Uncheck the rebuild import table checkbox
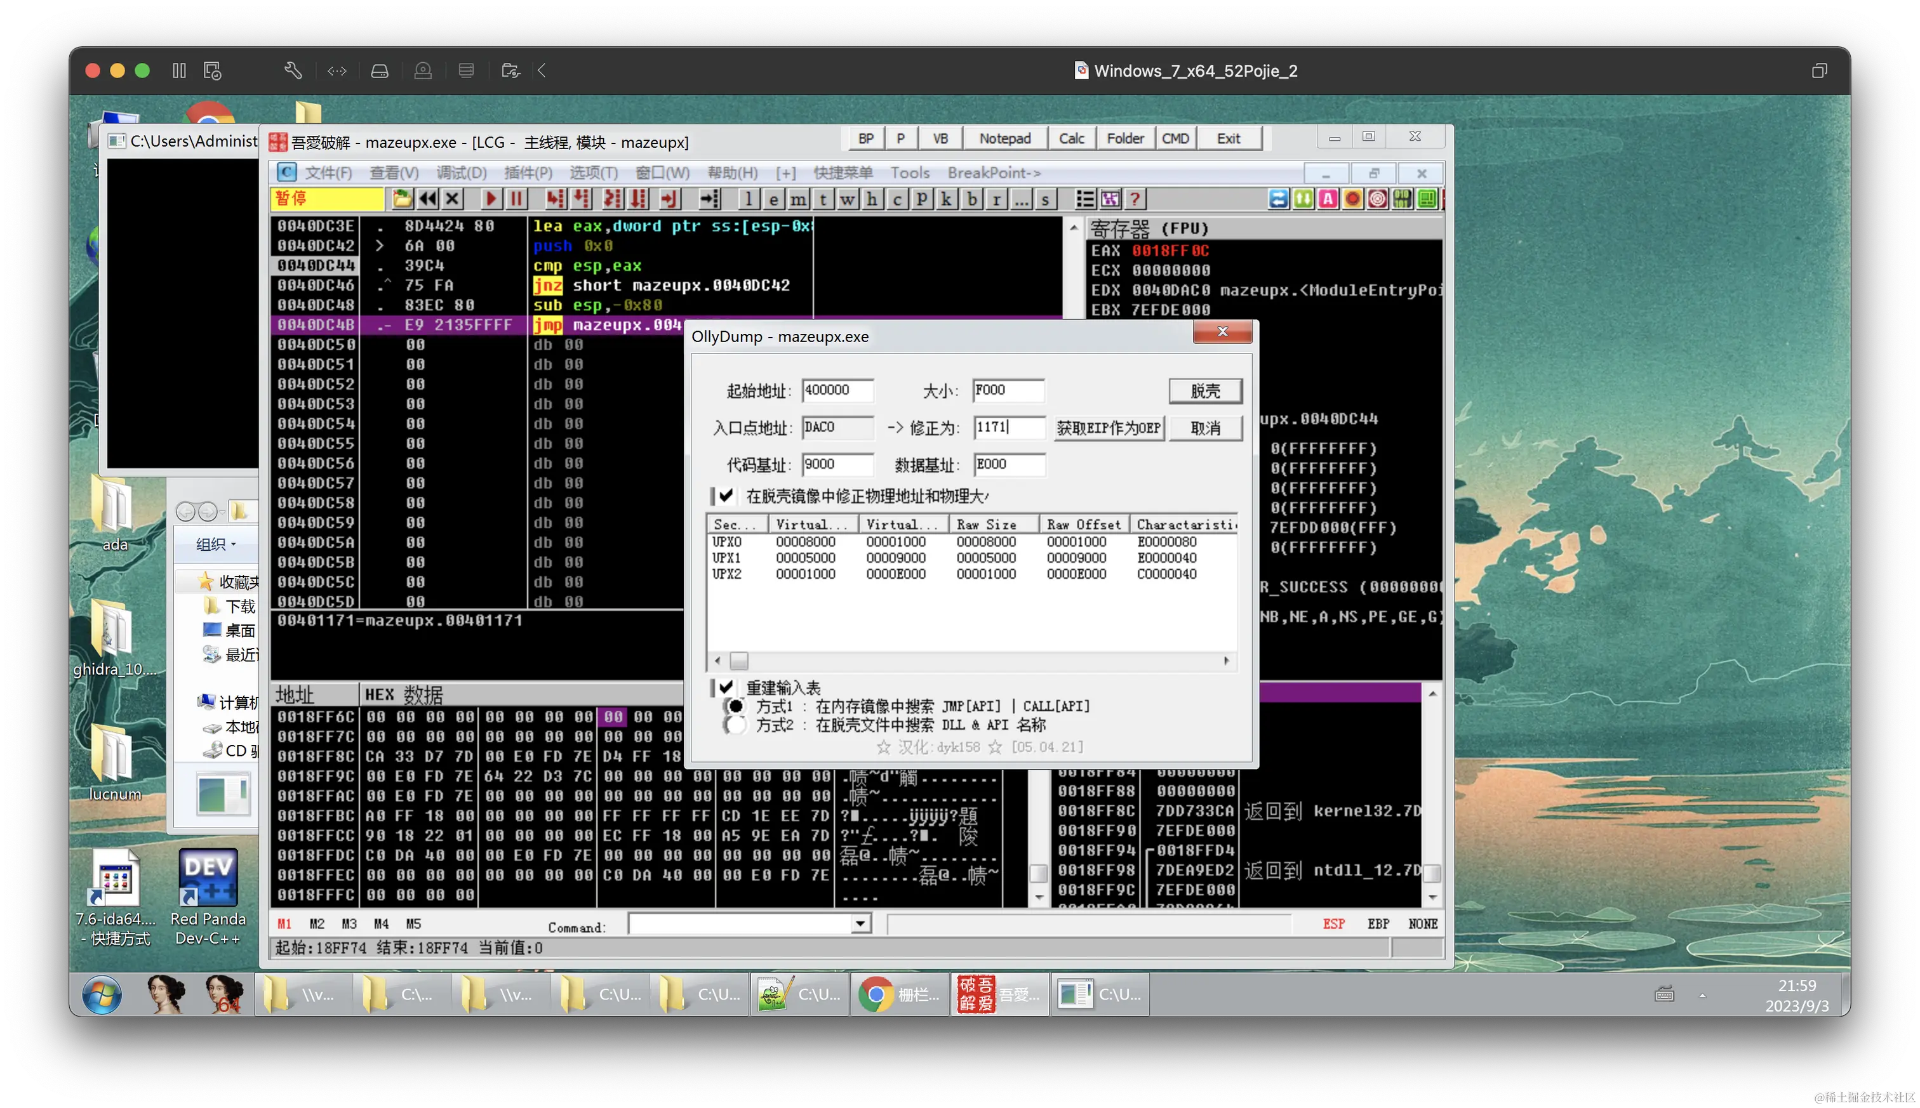Image resolution: width=1920 pixels, height=1108 pixels. [x=726, y=687]
